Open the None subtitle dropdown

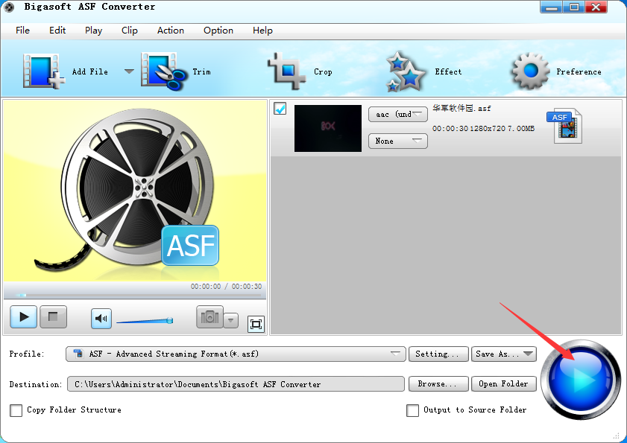pyautogui.click(x=398, y=141)
